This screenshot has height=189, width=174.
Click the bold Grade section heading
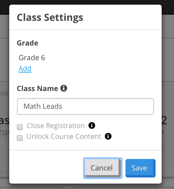[27, 43]
